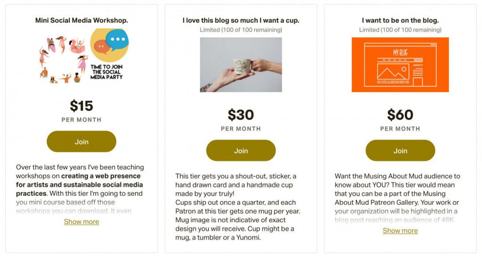Join the $30 per month tier
Screen dimensions: 482x256
click(x=241, y=150)
